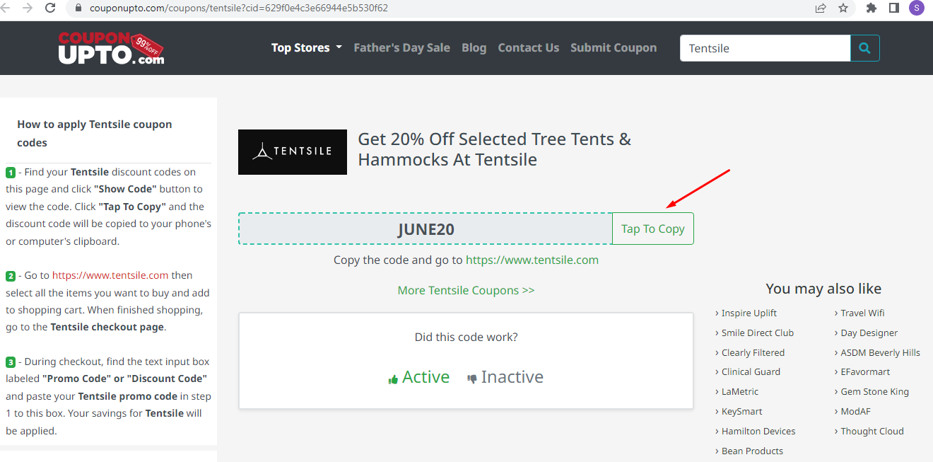Open the Father's Day Sale menu item
Image resolution: width=933 pixels, height=462 pixels.
pos(402,47)
